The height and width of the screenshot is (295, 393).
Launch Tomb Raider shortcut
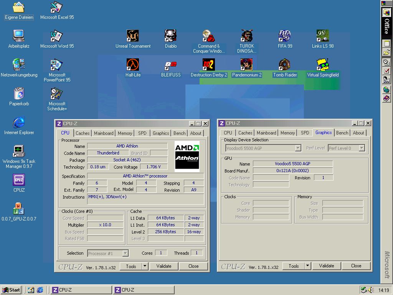tap(285, 65)
